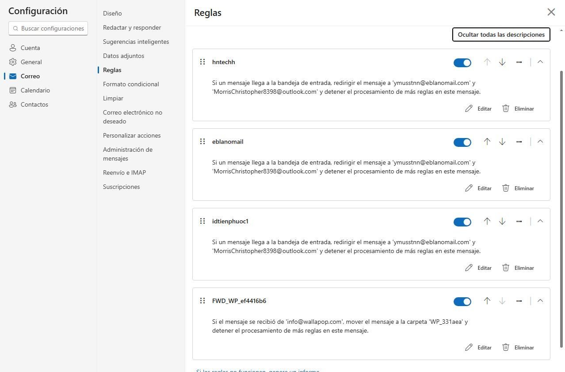
Task: Open the Formato condicional settings page
Action: (x=131, y=84)
